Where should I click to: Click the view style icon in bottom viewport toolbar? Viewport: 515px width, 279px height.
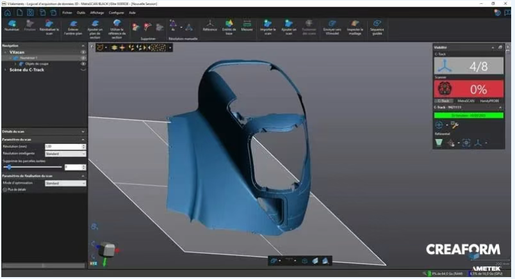(x=274, y=261)
